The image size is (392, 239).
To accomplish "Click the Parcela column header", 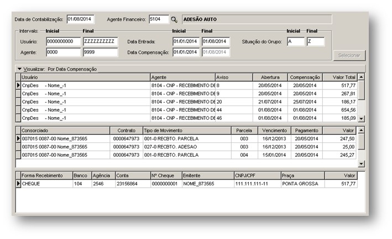I will click(244, 130).
